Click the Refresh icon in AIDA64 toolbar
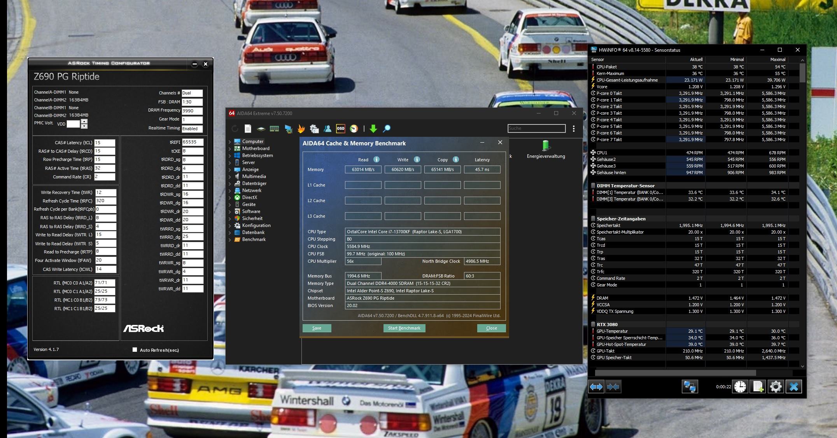This screenshot has width=837, height=438. pyautogui.click(x=235, y=129)
